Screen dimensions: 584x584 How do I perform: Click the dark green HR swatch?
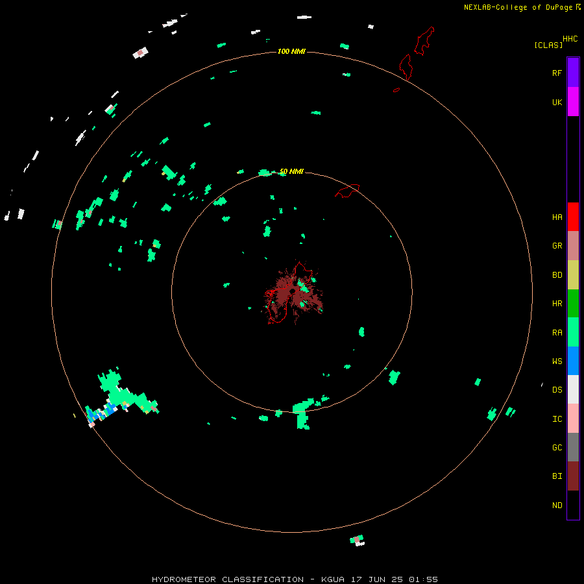coord(573,304)
